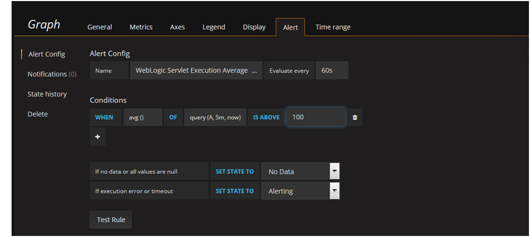Click the Conditions heading
This screenshot has width=530, height=237.
(x=108, y=100)
